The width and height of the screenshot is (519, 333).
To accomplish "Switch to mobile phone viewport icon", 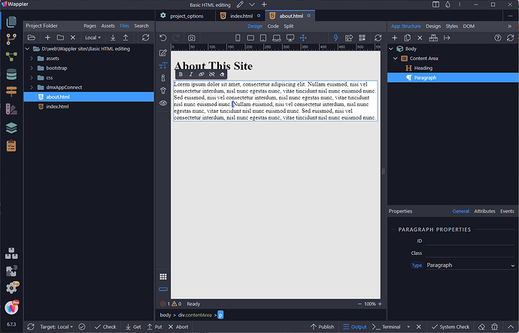I will [238, 38].
